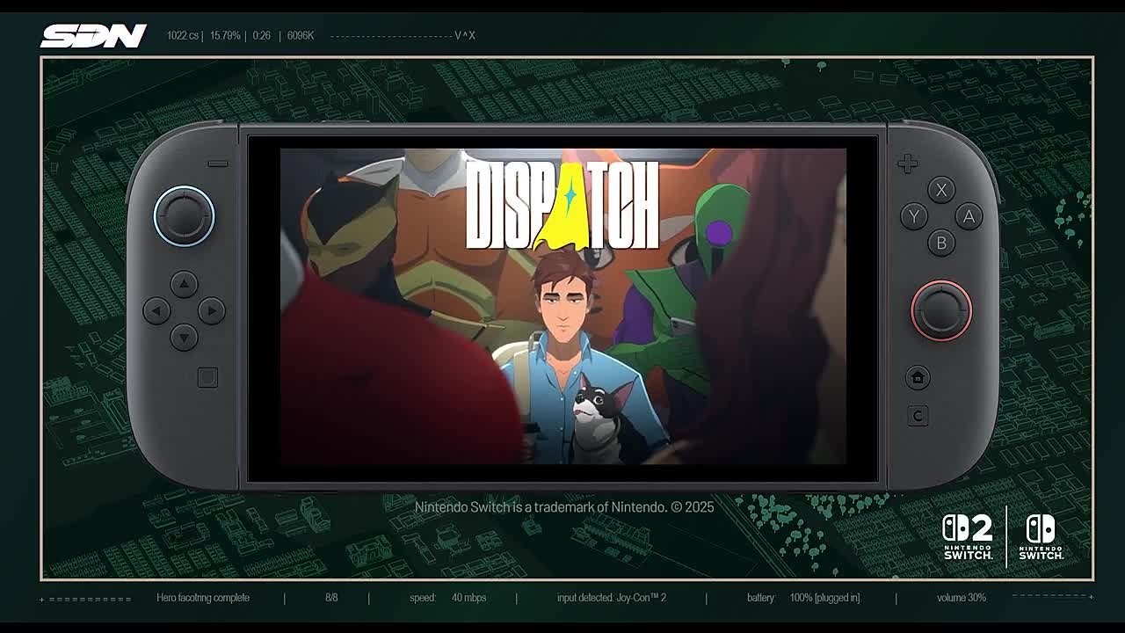This screenshot has height=633, width=1125.
Task: Click the SDN logo
Action: point(93,36)
